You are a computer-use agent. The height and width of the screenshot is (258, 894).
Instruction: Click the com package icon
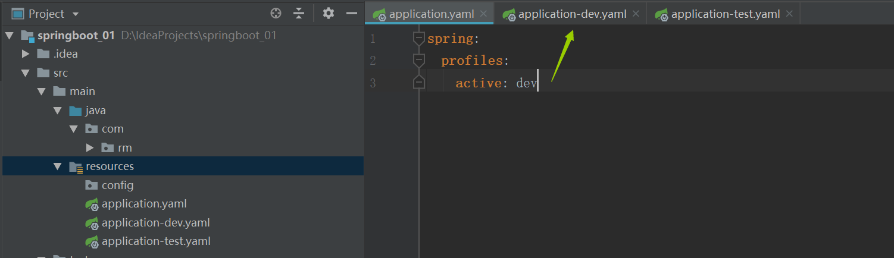pos(92,129)
